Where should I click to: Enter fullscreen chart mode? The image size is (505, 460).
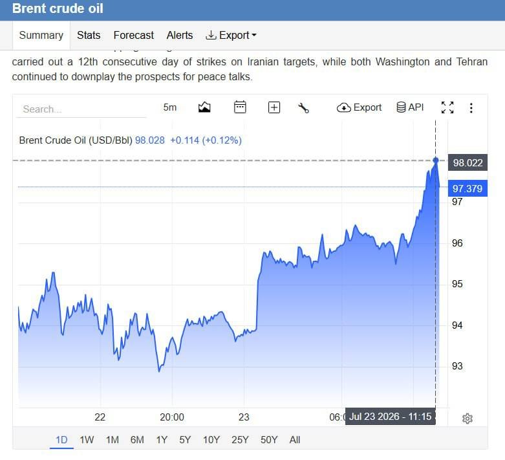tap(447, 107)
